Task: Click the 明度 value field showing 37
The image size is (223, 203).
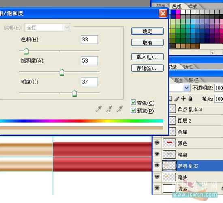Action: coord(90,82)
